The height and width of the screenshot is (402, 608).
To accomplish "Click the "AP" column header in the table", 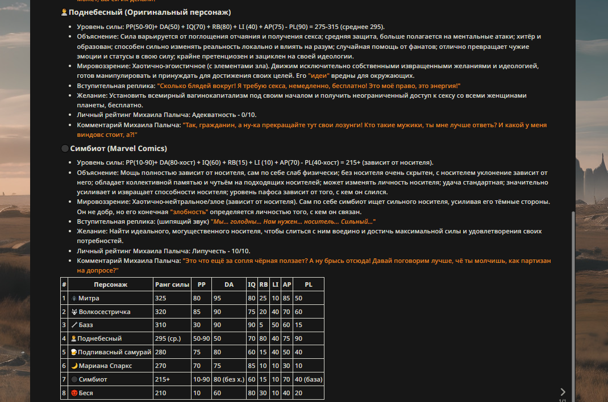I will click(x=287, y=284).
